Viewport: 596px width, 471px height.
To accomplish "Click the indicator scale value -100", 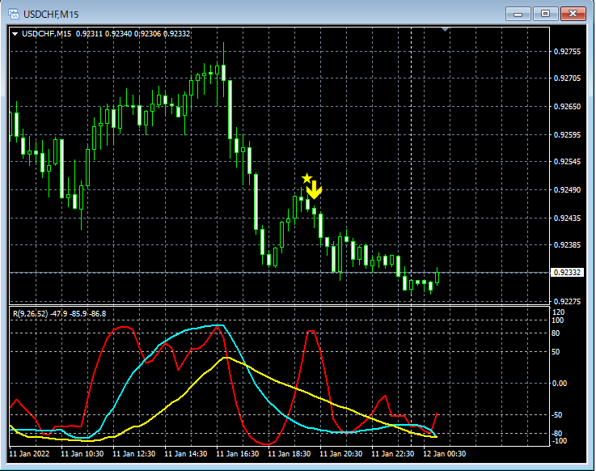I will [x=559, y=441].
